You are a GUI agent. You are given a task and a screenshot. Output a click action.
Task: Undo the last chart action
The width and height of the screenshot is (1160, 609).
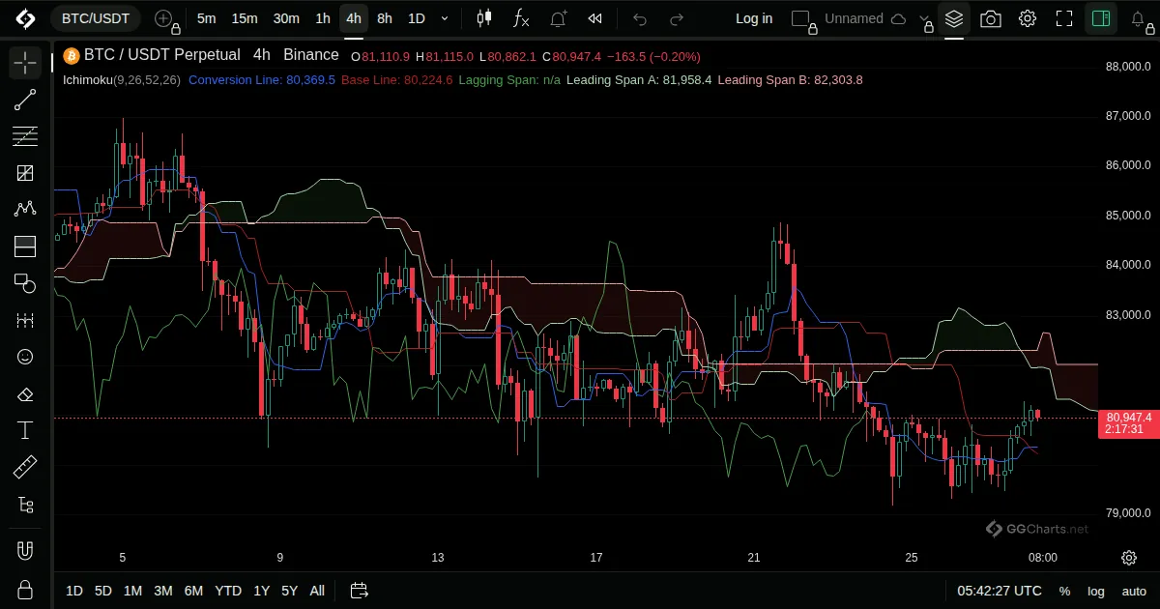tap(640, 18)
